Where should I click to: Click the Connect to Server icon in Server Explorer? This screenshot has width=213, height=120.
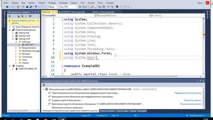[x=22, y=16]
